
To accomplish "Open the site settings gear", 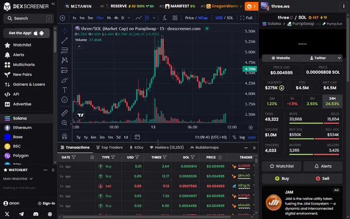I will [50, 214].
